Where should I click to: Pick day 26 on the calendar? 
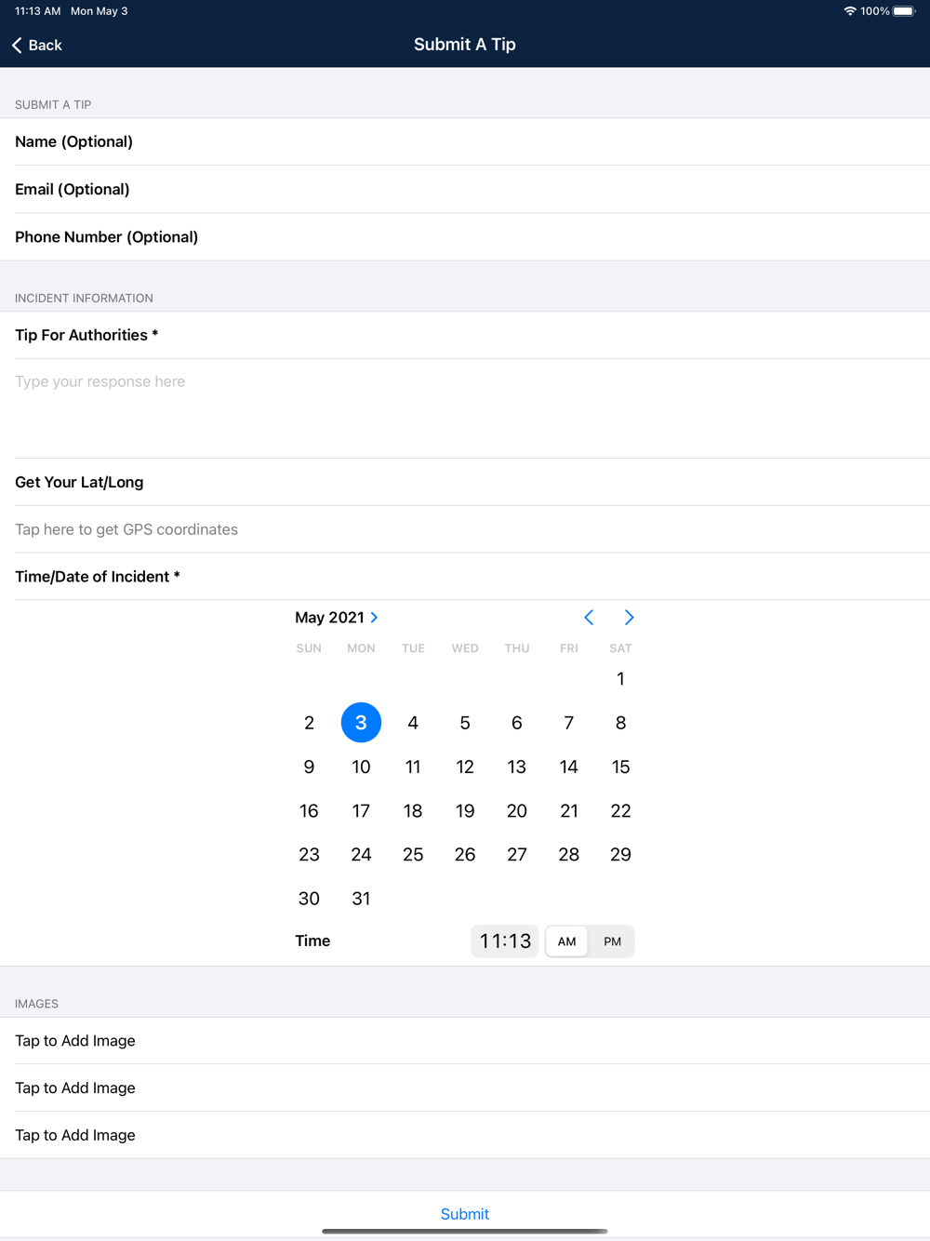(x=465, y=855)
